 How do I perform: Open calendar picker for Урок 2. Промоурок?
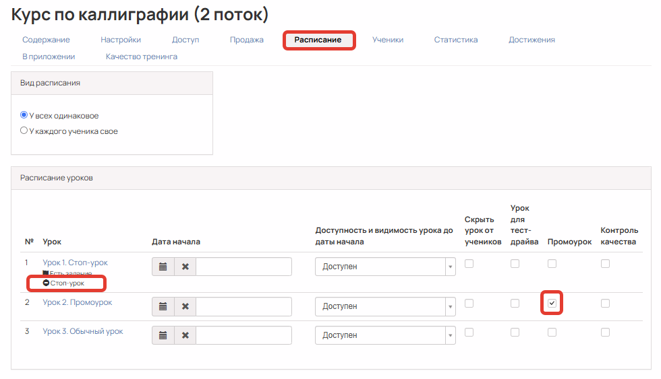[x=163, y=307]
